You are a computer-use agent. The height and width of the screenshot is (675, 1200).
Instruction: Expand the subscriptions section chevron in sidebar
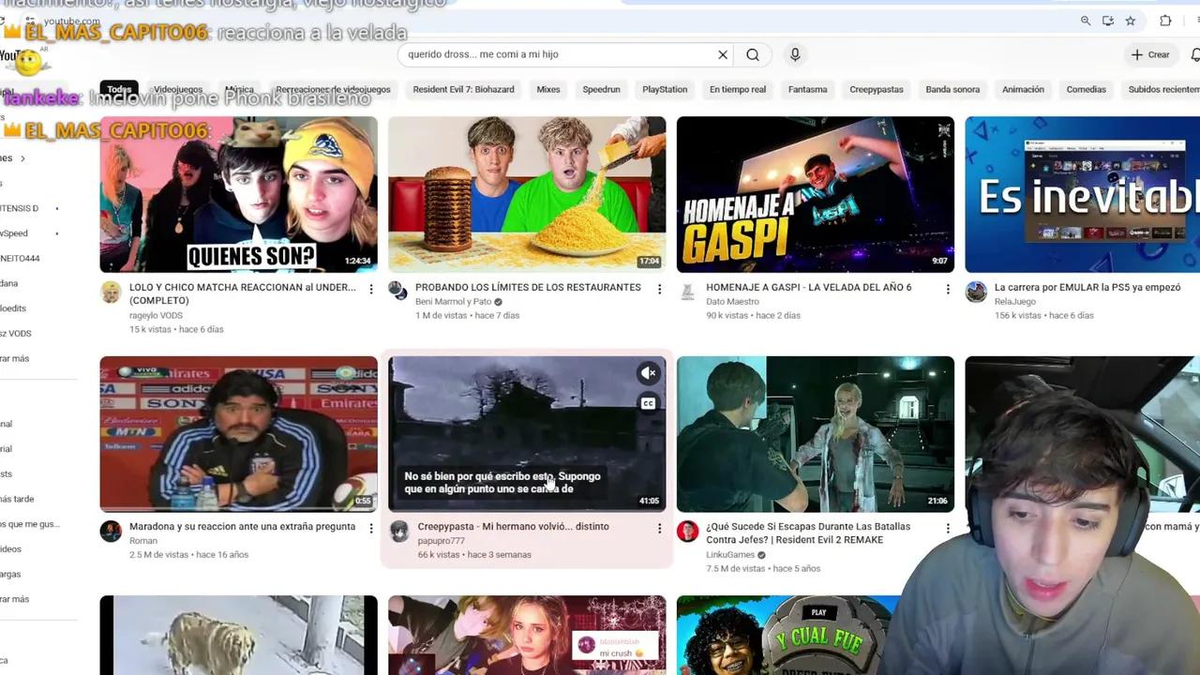(22, 158)
